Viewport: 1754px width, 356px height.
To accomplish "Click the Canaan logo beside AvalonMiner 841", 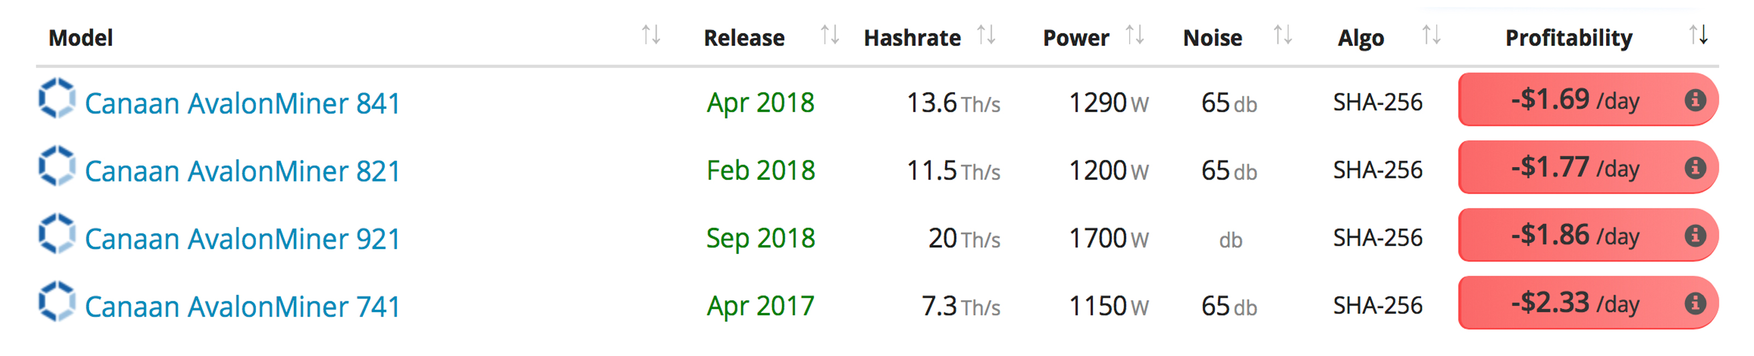I will [x=56, y=99].
